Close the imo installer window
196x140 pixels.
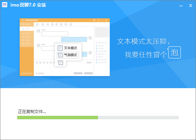point(190,6)
